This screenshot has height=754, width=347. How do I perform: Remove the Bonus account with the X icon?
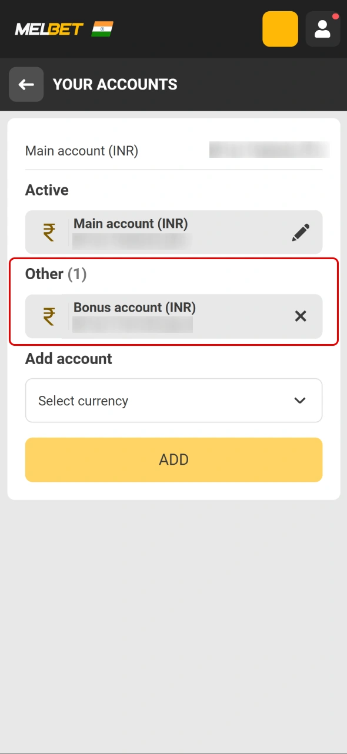[301, 316]
